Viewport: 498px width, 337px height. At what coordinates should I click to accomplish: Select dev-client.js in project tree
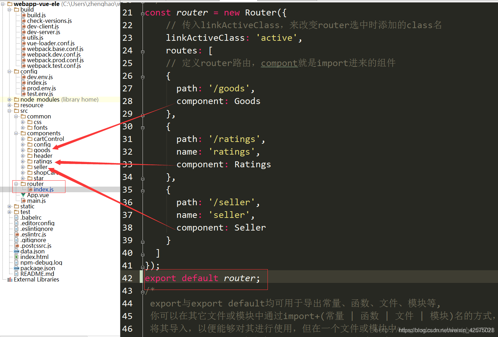(43, 26)
